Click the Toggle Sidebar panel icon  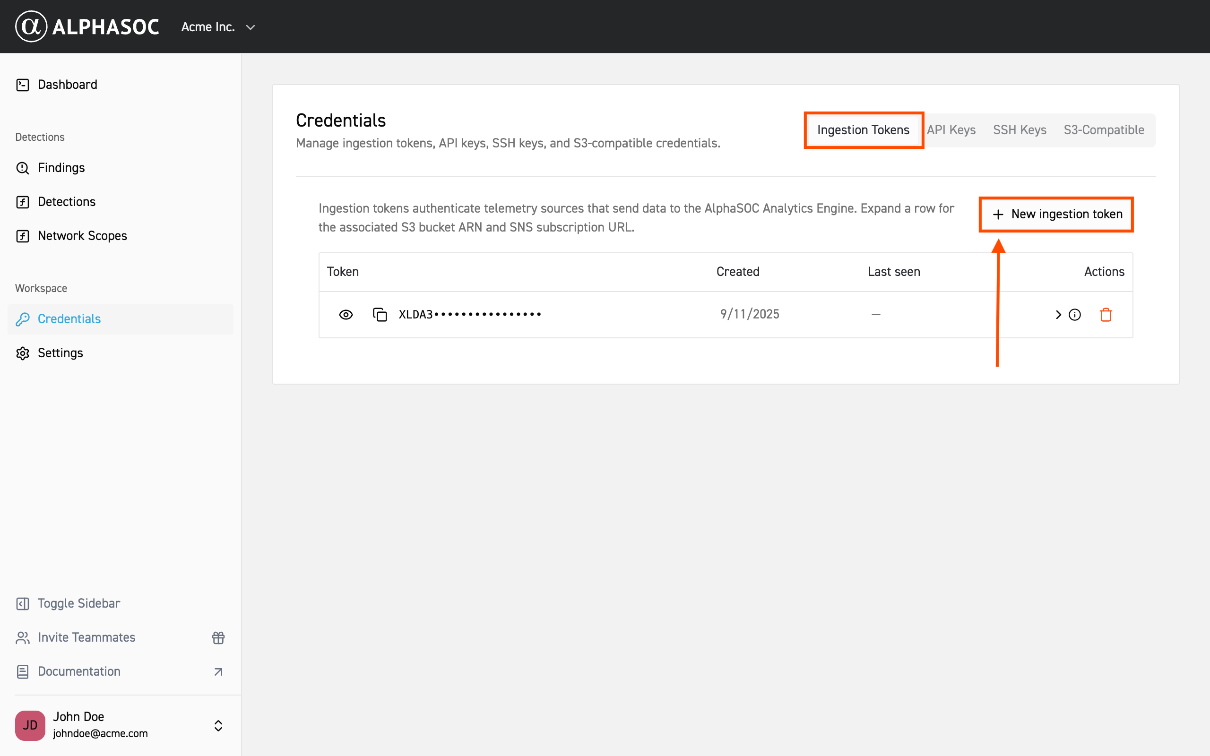23,604
